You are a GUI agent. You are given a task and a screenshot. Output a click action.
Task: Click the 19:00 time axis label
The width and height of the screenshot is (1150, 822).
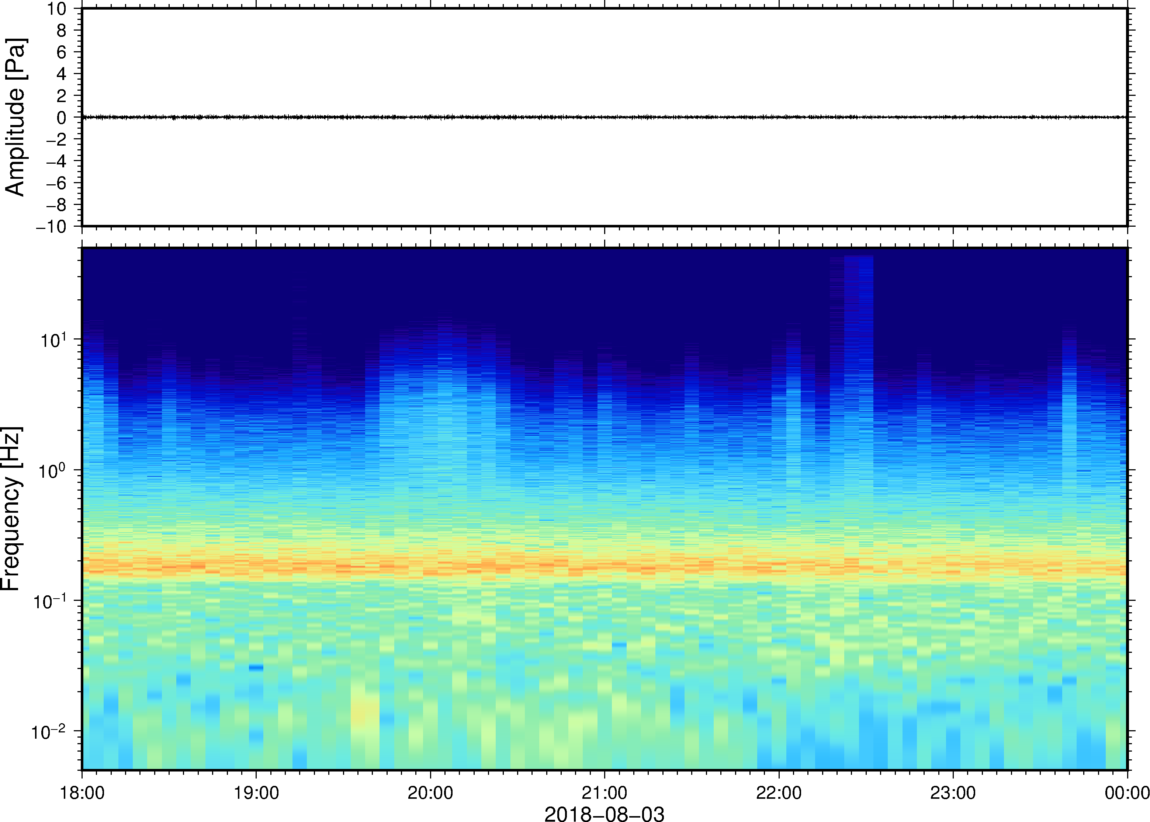pos(256,793)
